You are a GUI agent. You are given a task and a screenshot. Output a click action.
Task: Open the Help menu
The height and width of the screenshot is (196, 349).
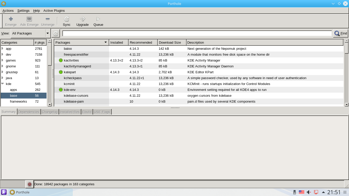pos(37,10)
